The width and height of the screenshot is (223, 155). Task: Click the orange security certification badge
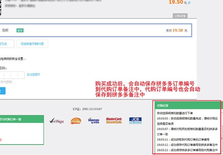[75, 121]
